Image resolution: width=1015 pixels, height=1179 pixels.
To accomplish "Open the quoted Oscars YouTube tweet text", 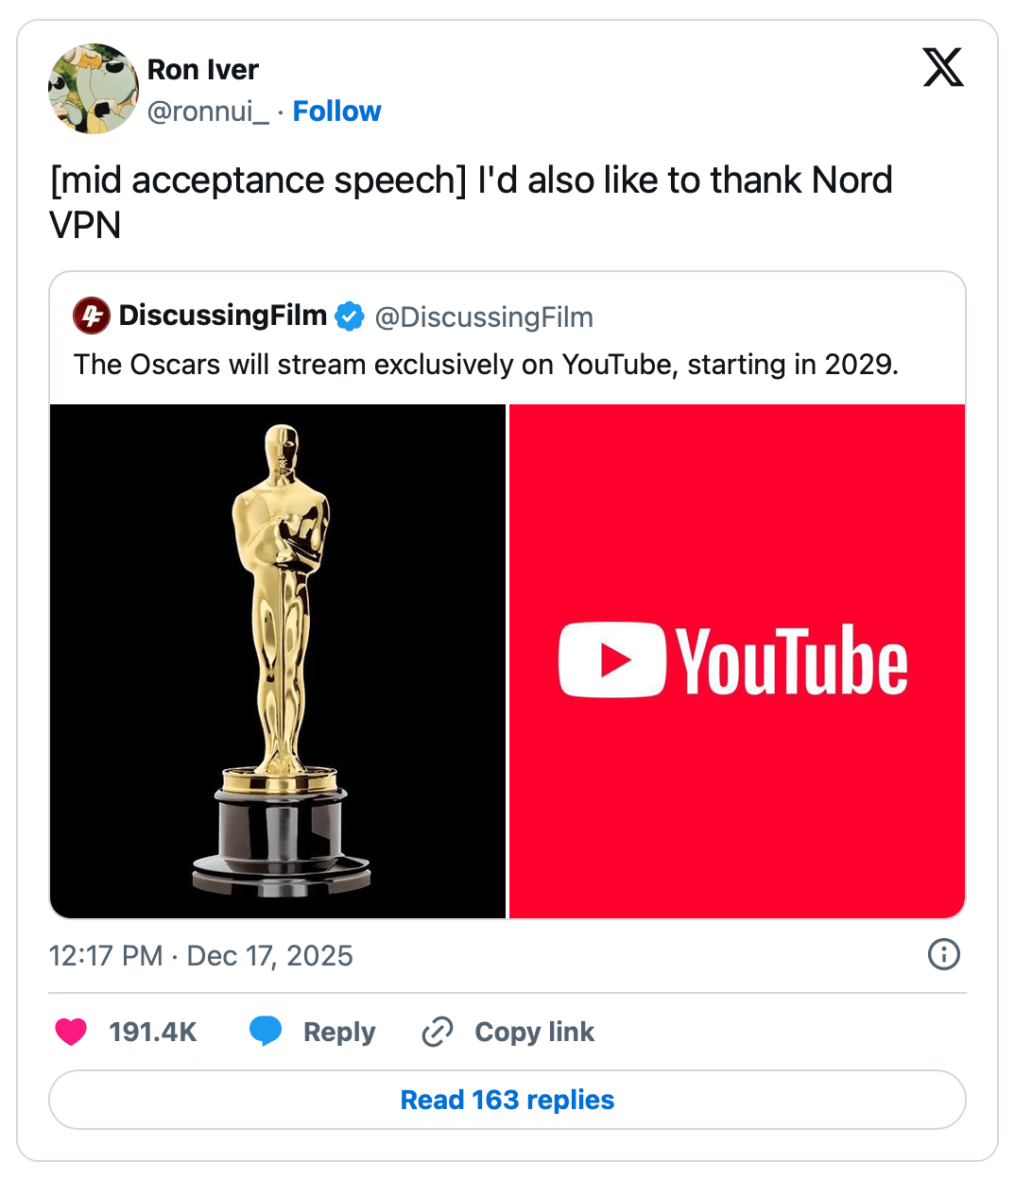I will tap(487, 365).
